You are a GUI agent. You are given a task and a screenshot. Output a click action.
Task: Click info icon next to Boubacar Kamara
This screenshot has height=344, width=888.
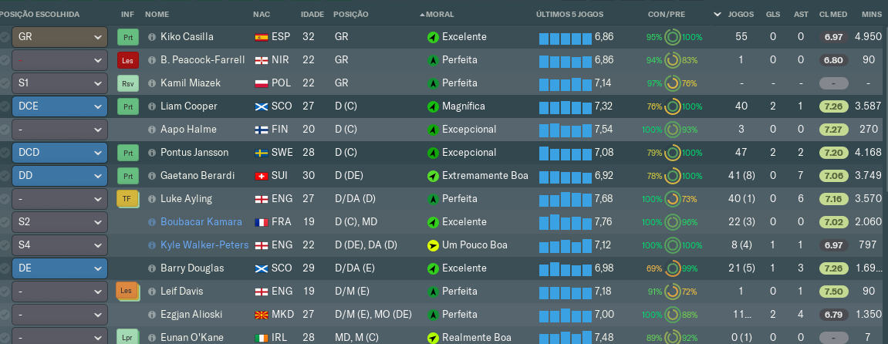[151, 222]
